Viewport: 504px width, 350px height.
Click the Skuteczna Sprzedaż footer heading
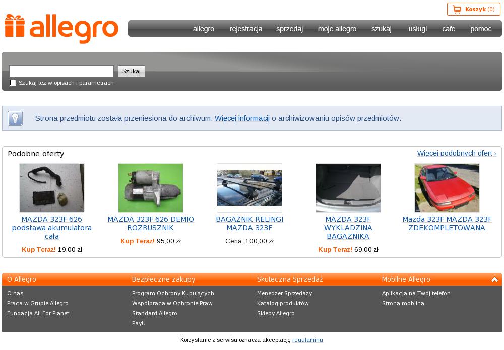[290, 279]
